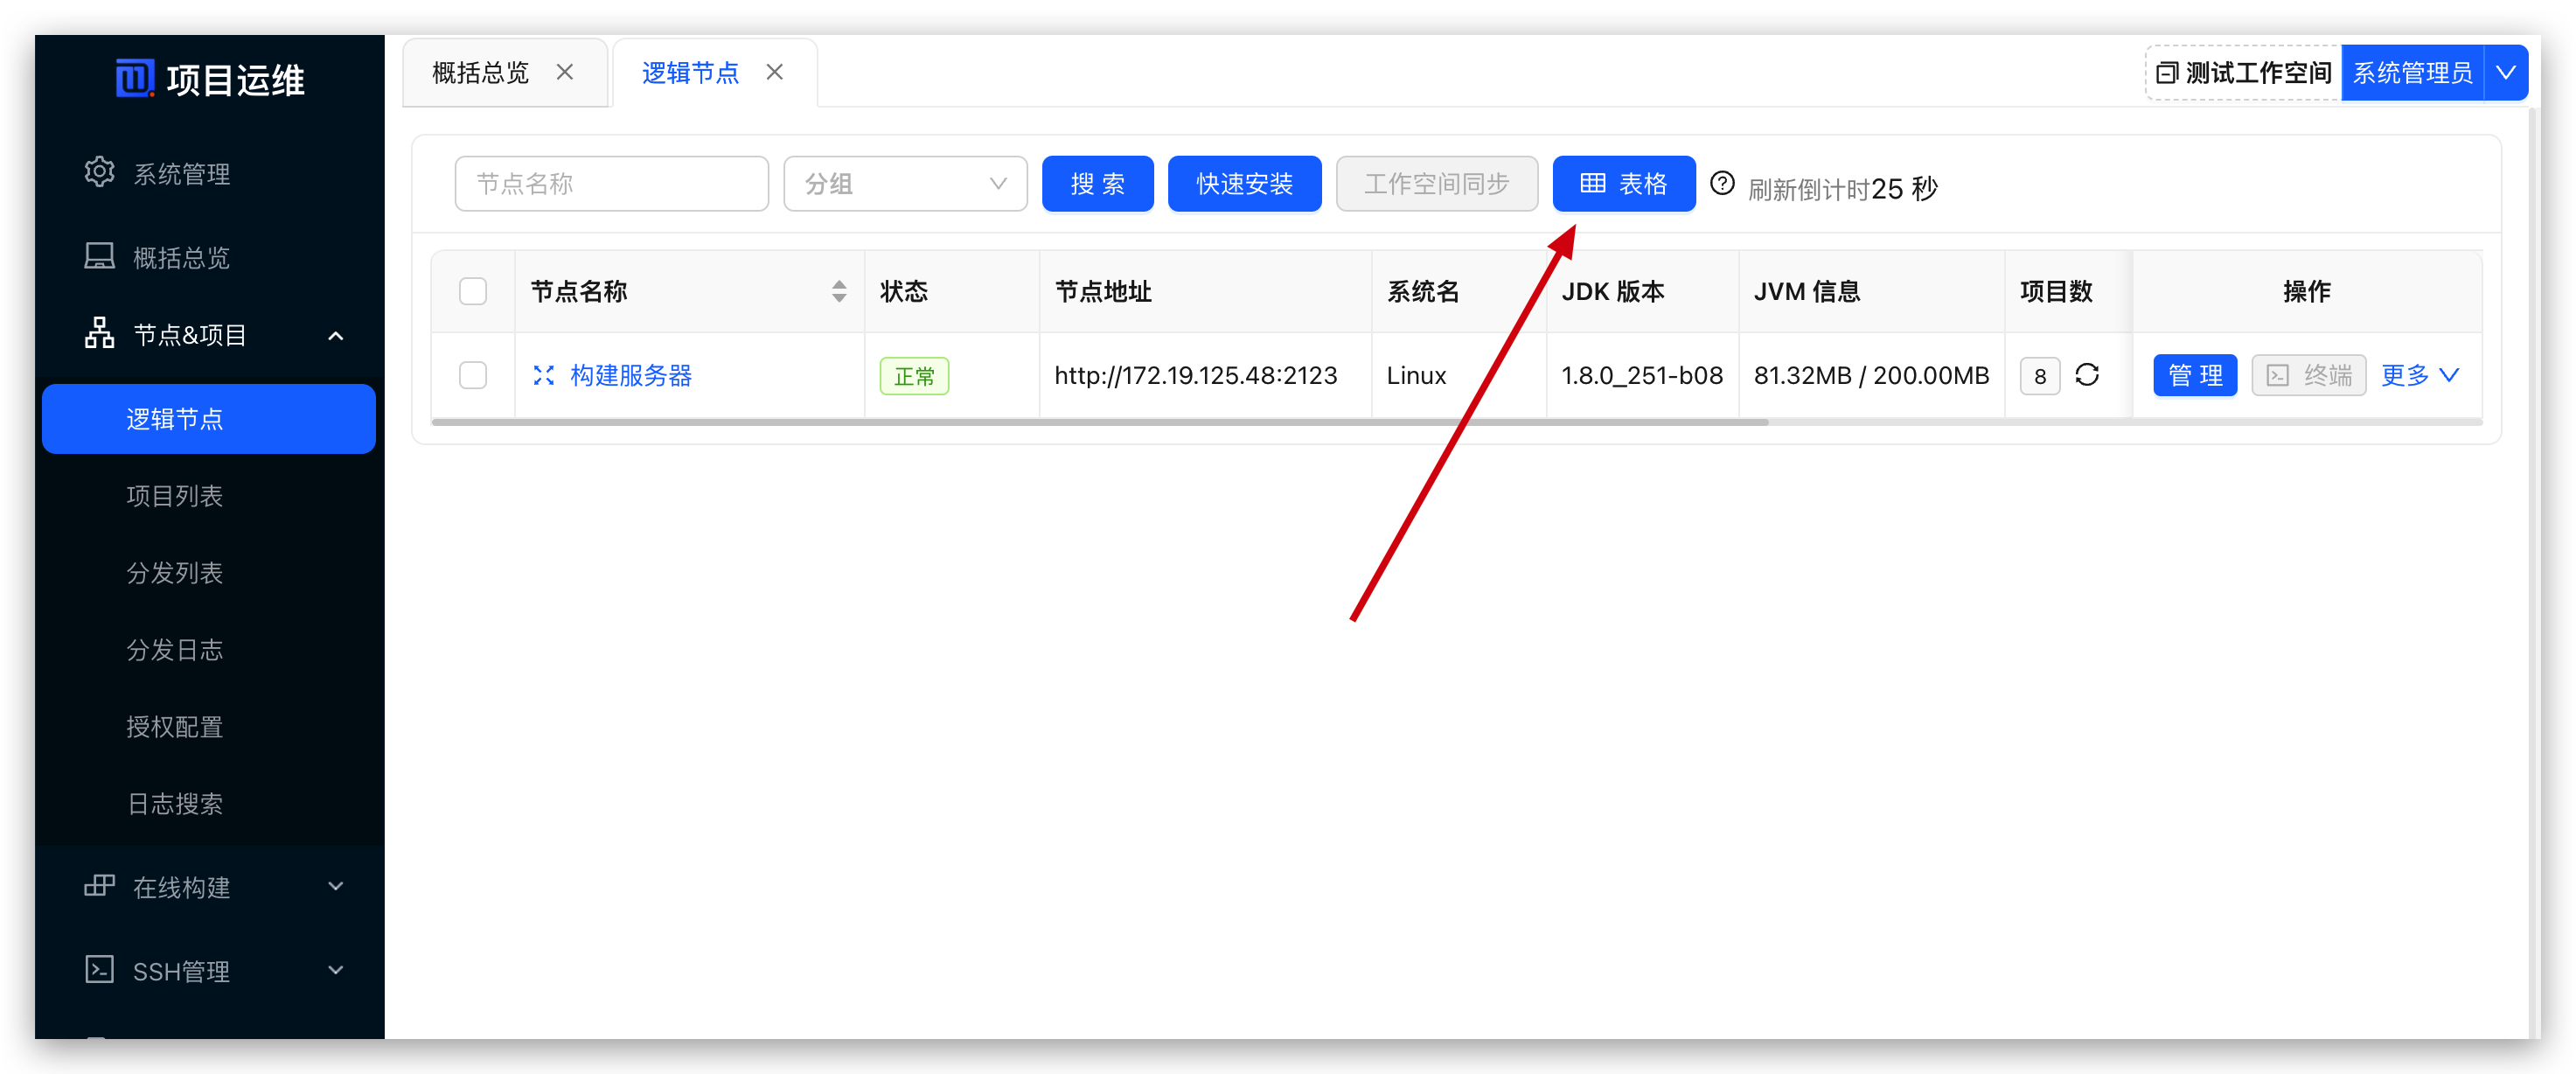Image resolution: width=2576 pixels, height=1074 pixels.
Task: Open the 系统管理员 dropdown arrow
Action: (x=2506, y=72)
